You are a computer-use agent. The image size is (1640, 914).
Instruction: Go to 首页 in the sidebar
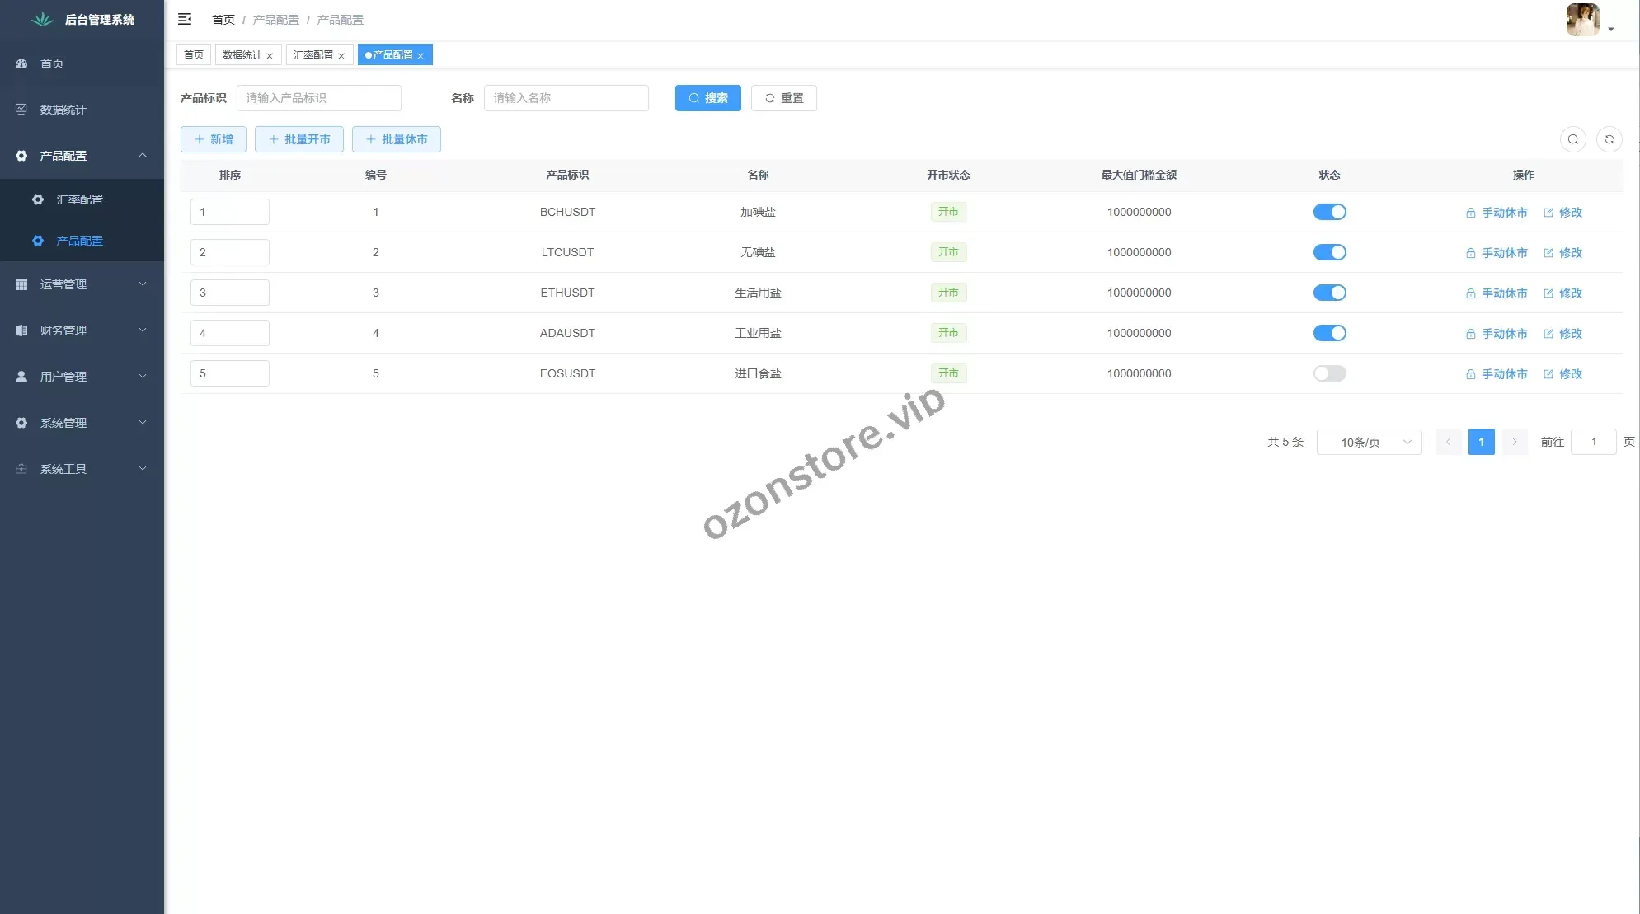[52, 63]
